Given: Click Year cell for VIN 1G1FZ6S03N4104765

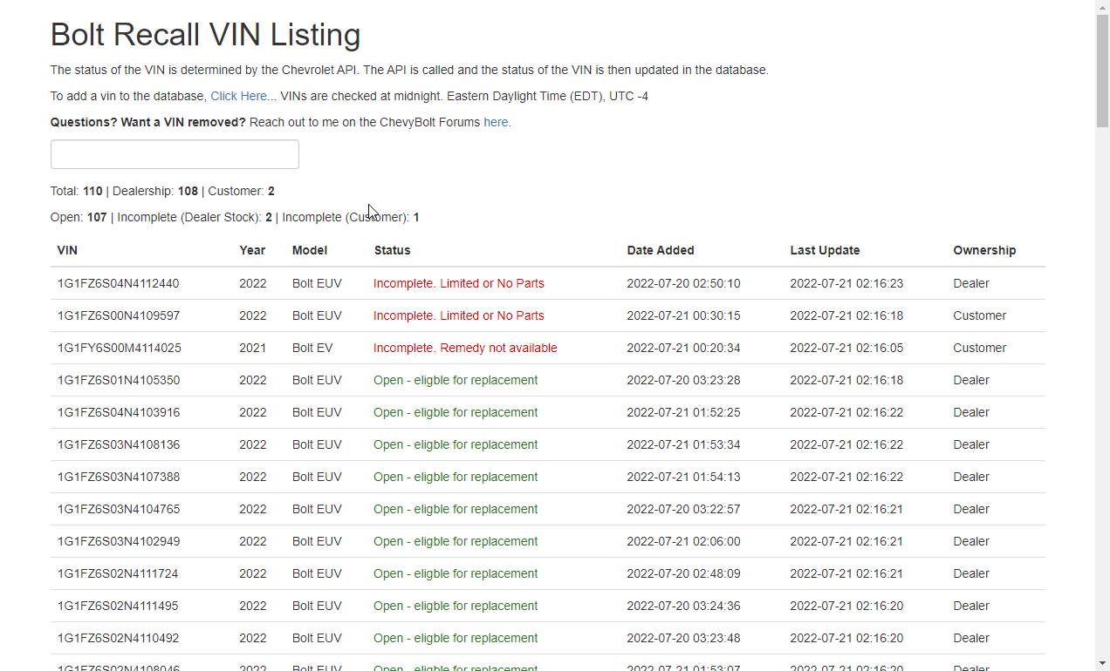Looking at the screenshot, I should pos(253,509).
